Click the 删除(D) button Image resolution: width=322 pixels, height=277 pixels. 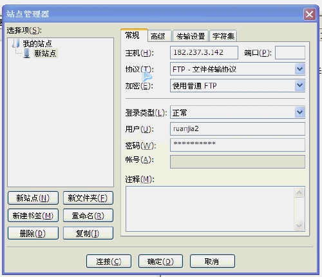(33, 233)
